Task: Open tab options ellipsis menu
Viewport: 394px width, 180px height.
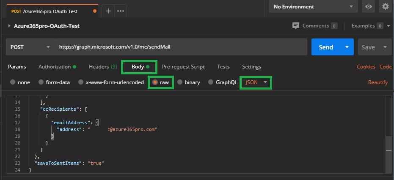Action: tap(121, 11)
